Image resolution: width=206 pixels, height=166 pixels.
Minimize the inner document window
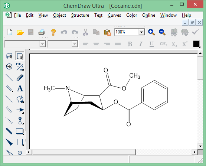[185, 23]
